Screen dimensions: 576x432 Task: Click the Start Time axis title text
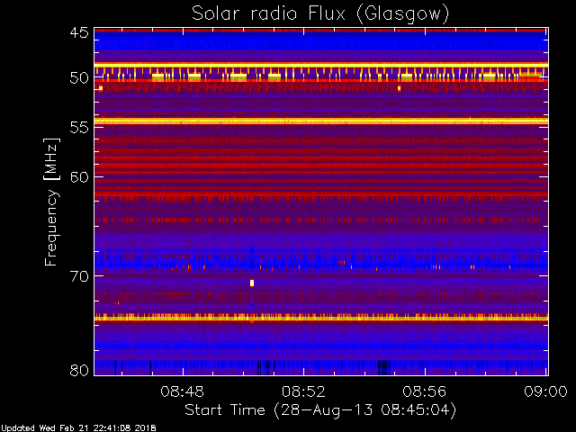point(320,410)
